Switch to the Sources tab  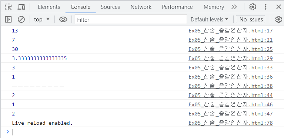pos(110,7)
